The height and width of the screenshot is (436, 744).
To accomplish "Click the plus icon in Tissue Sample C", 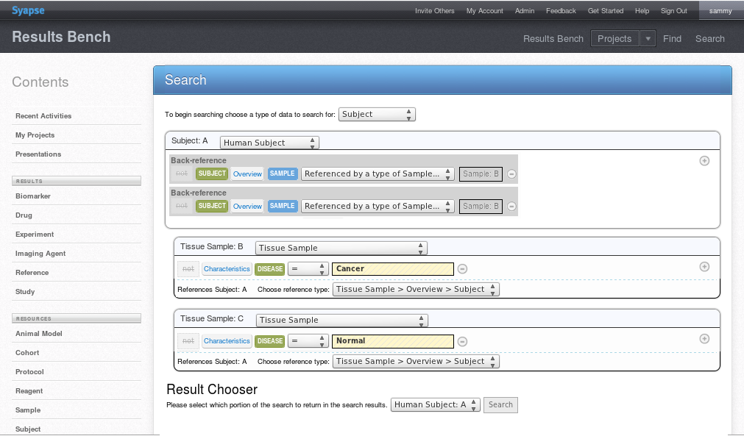I will (704, 339).
